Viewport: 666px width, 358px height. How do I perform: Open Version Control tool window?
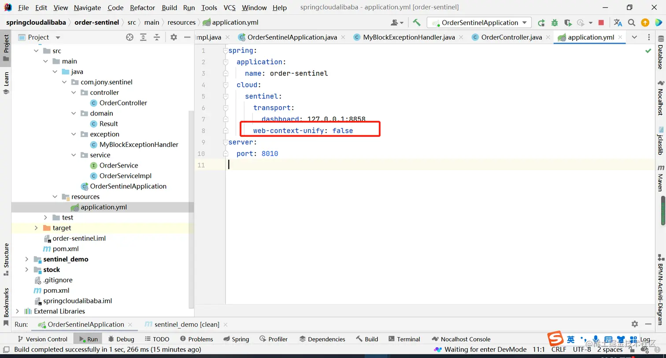pyautogui.click(x=42, y=339)
